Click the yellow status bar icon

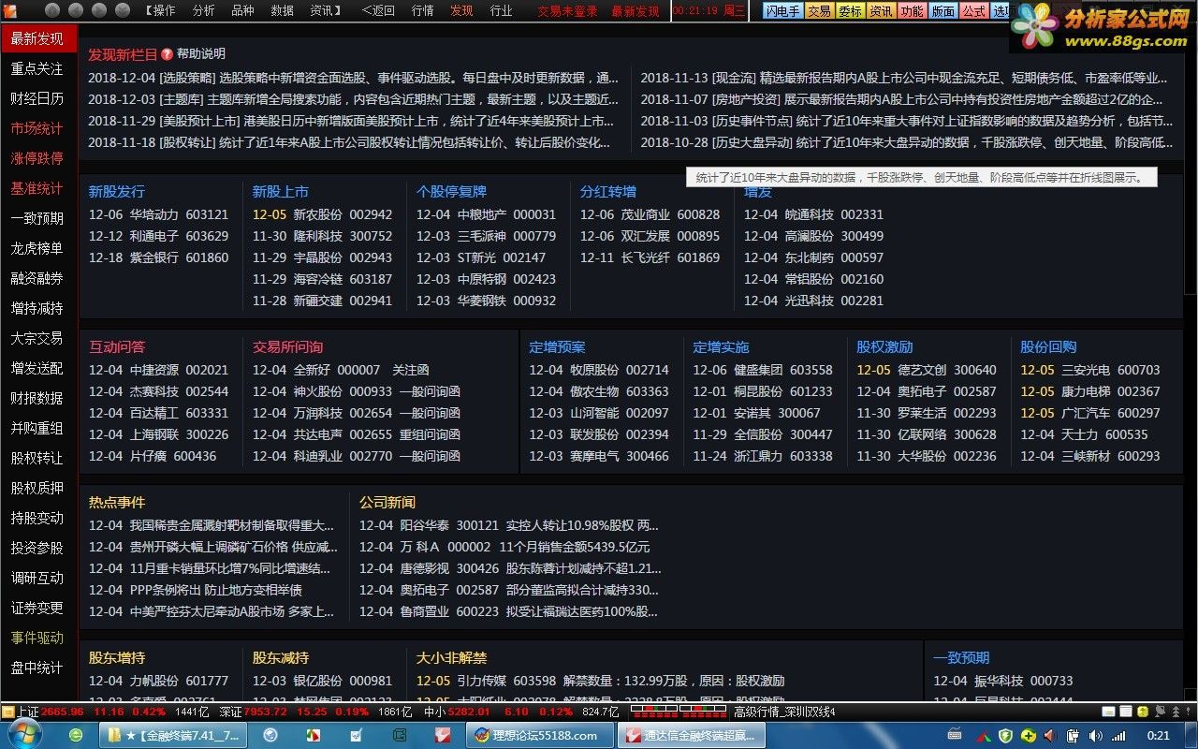click(1143, 712)
